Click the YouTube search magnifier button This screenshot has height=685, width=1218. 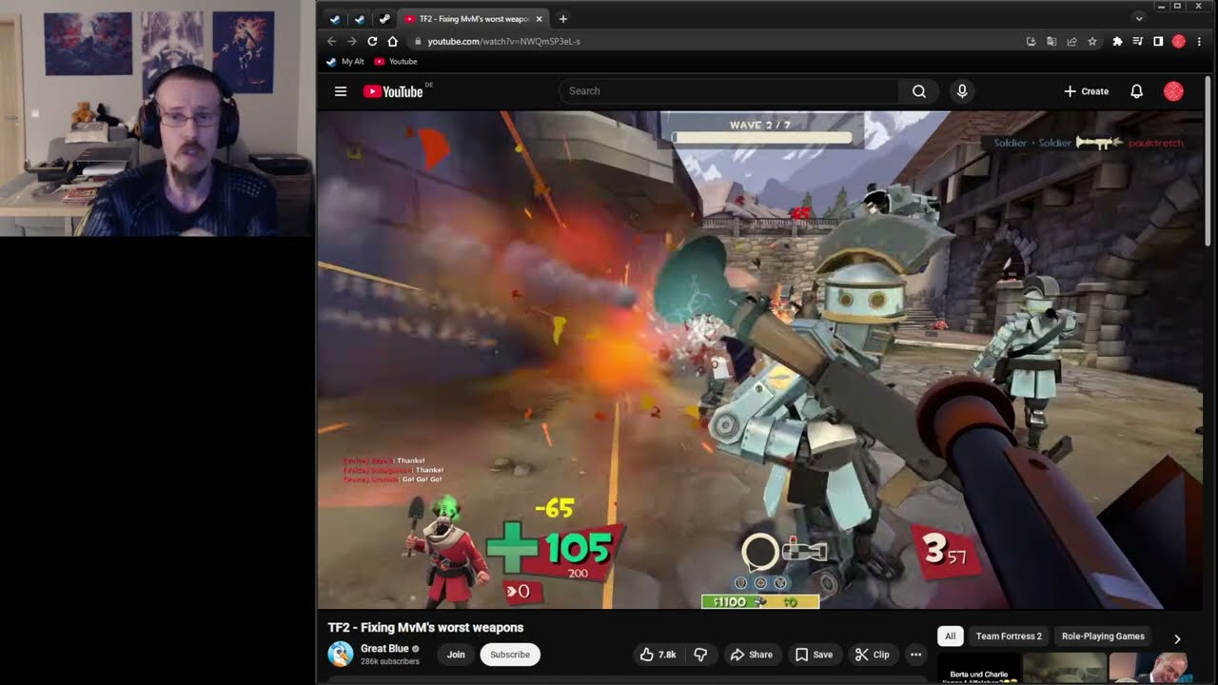tap(918, 91)
